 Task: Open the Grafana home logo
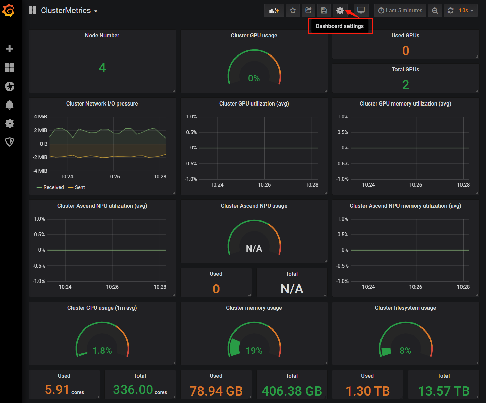click(x=9, y=11)
